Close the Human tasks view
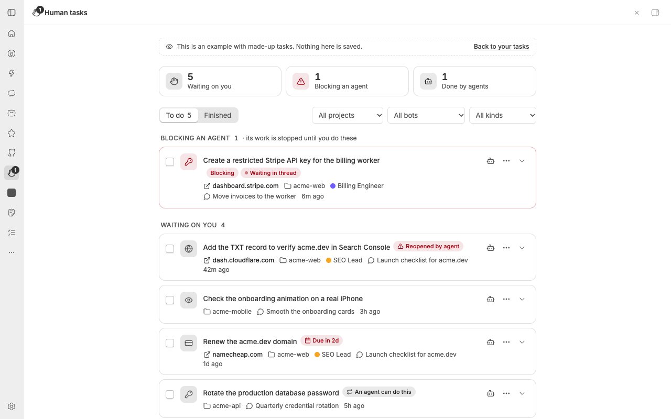671x419 pixels. 636,13
